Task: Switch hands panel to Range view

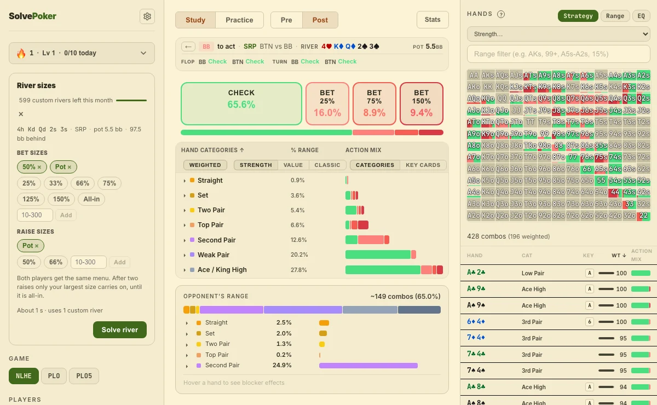Action: [x=615, y=16]
